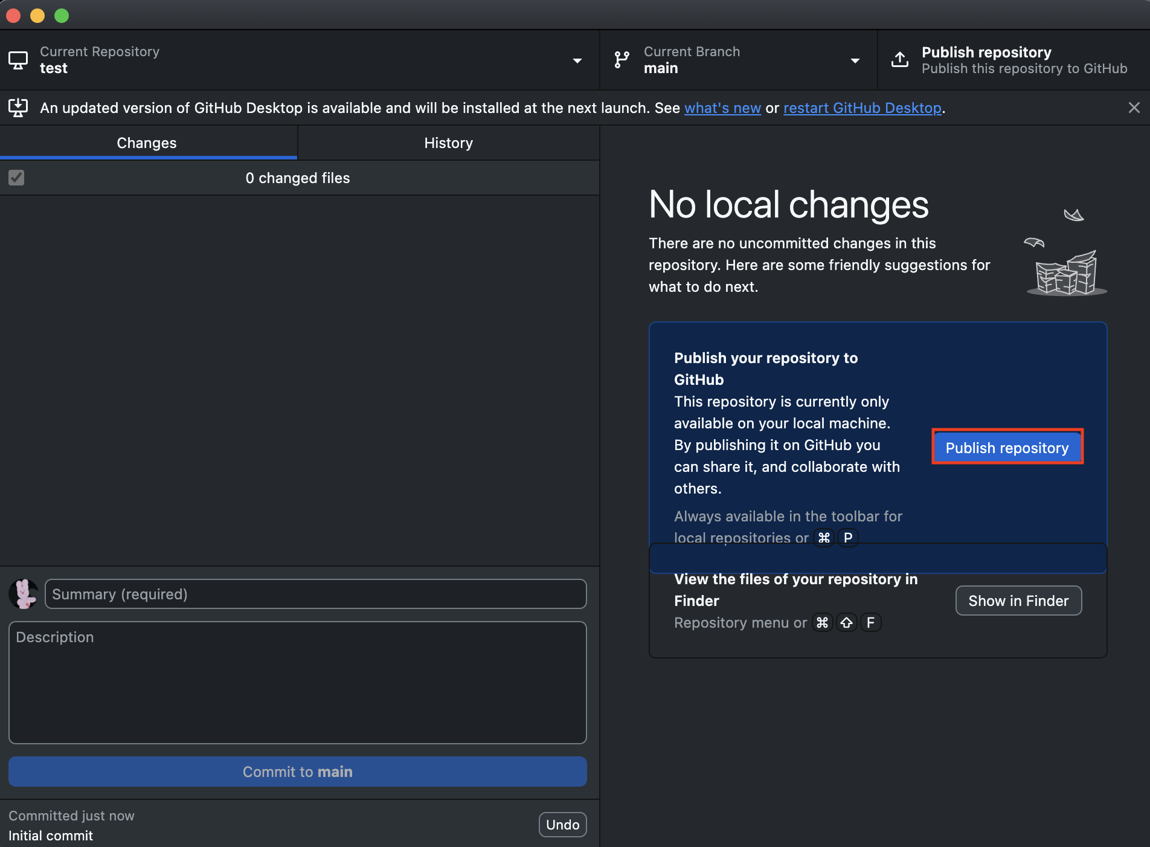
Task: Click the Publish repository upload icon
Action: point(900,60)
